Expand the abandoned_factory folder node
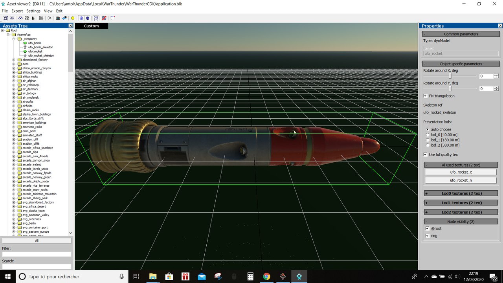 point(14,60)
